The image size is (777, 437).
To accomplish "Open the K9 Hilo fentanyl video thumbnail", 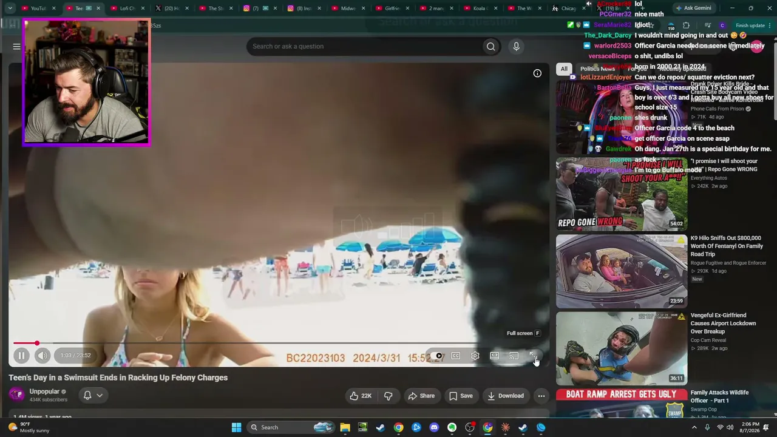I will click(622, 271).
